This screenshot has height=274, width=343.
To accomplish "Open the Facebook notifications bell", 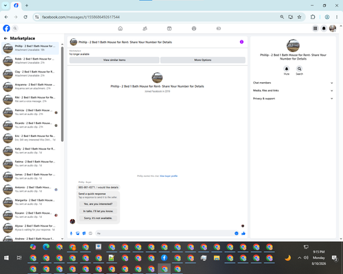I will click(x=324, y=28).
